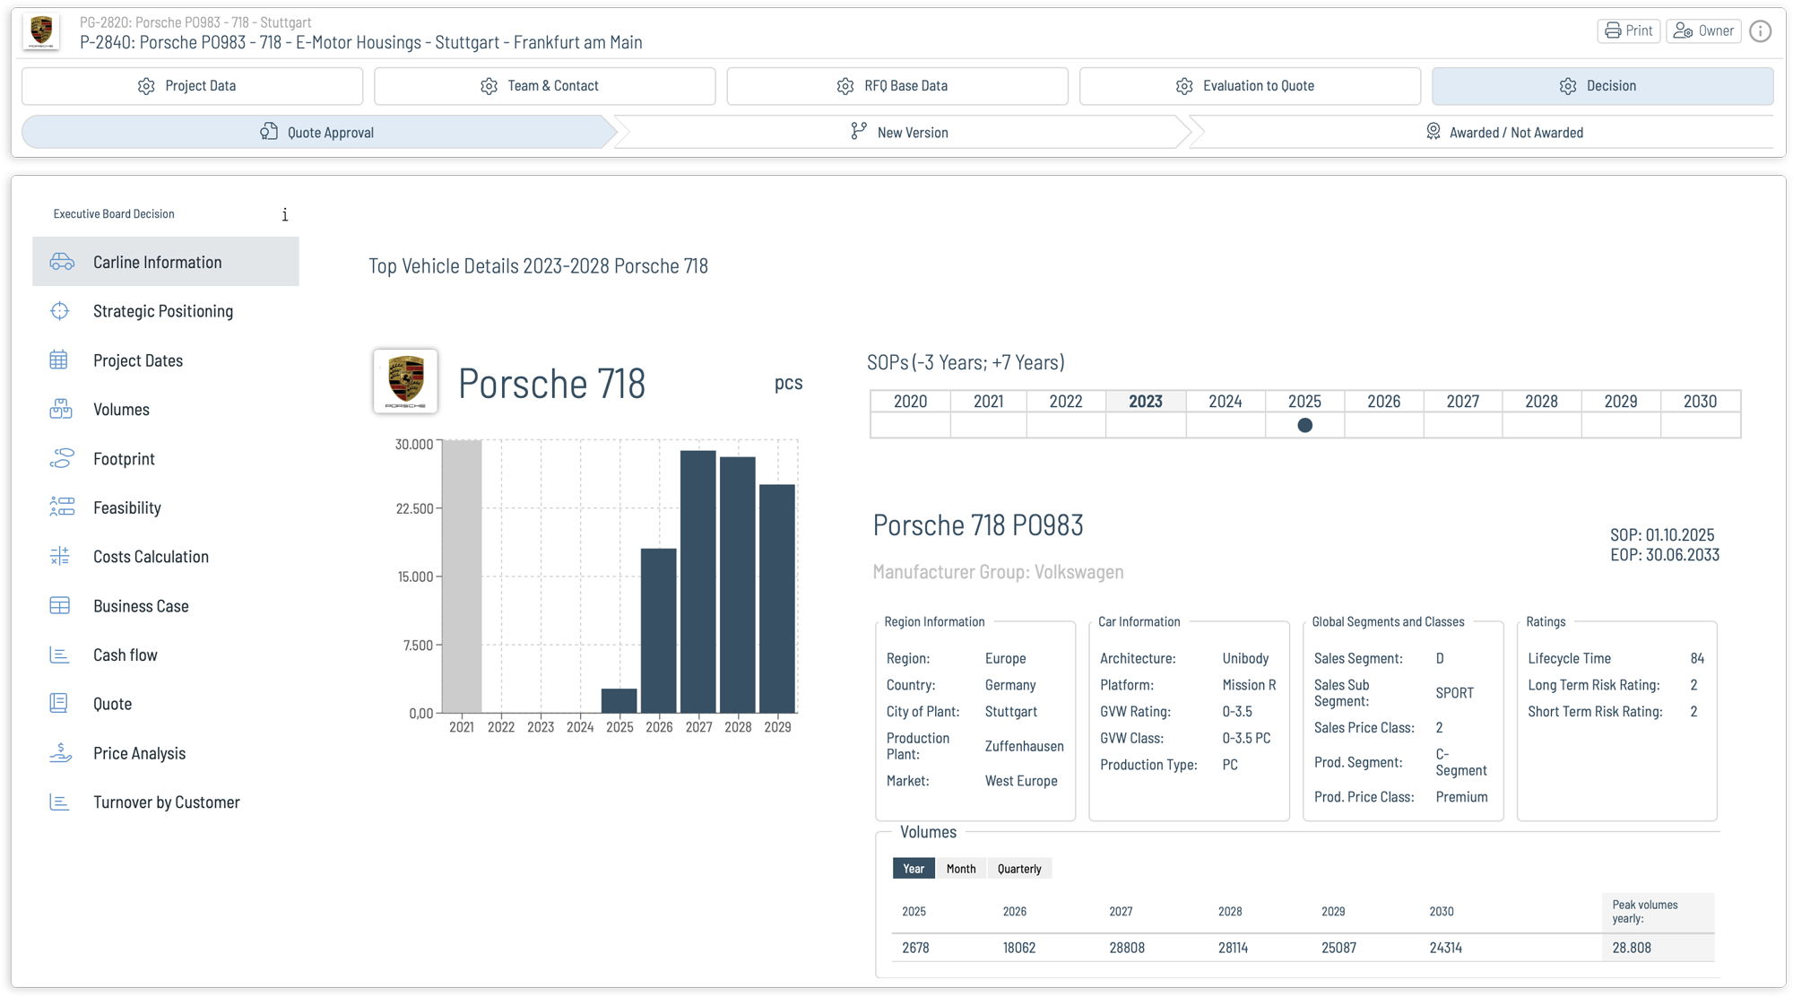Click the Feasibility icon in sidebar
This screenshot has width=1793, height=997.
[62, 507]
